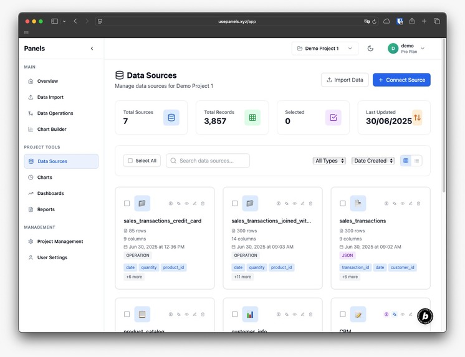
Task: Click the folder icon of sales_transactions_credit_card card
Action: pyautogui.click(x=142, y=203)
